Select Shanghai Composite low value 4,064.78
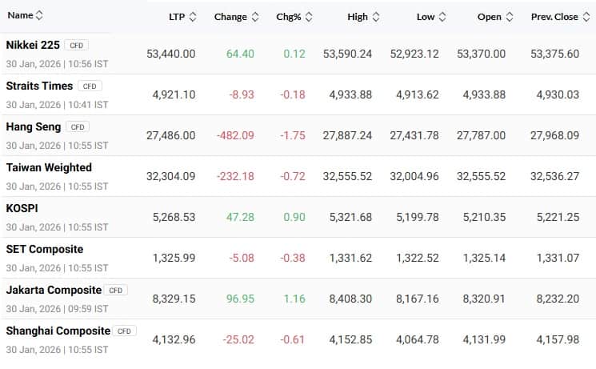The height and width of the screenshot is (369, 596). pos(418,339)
